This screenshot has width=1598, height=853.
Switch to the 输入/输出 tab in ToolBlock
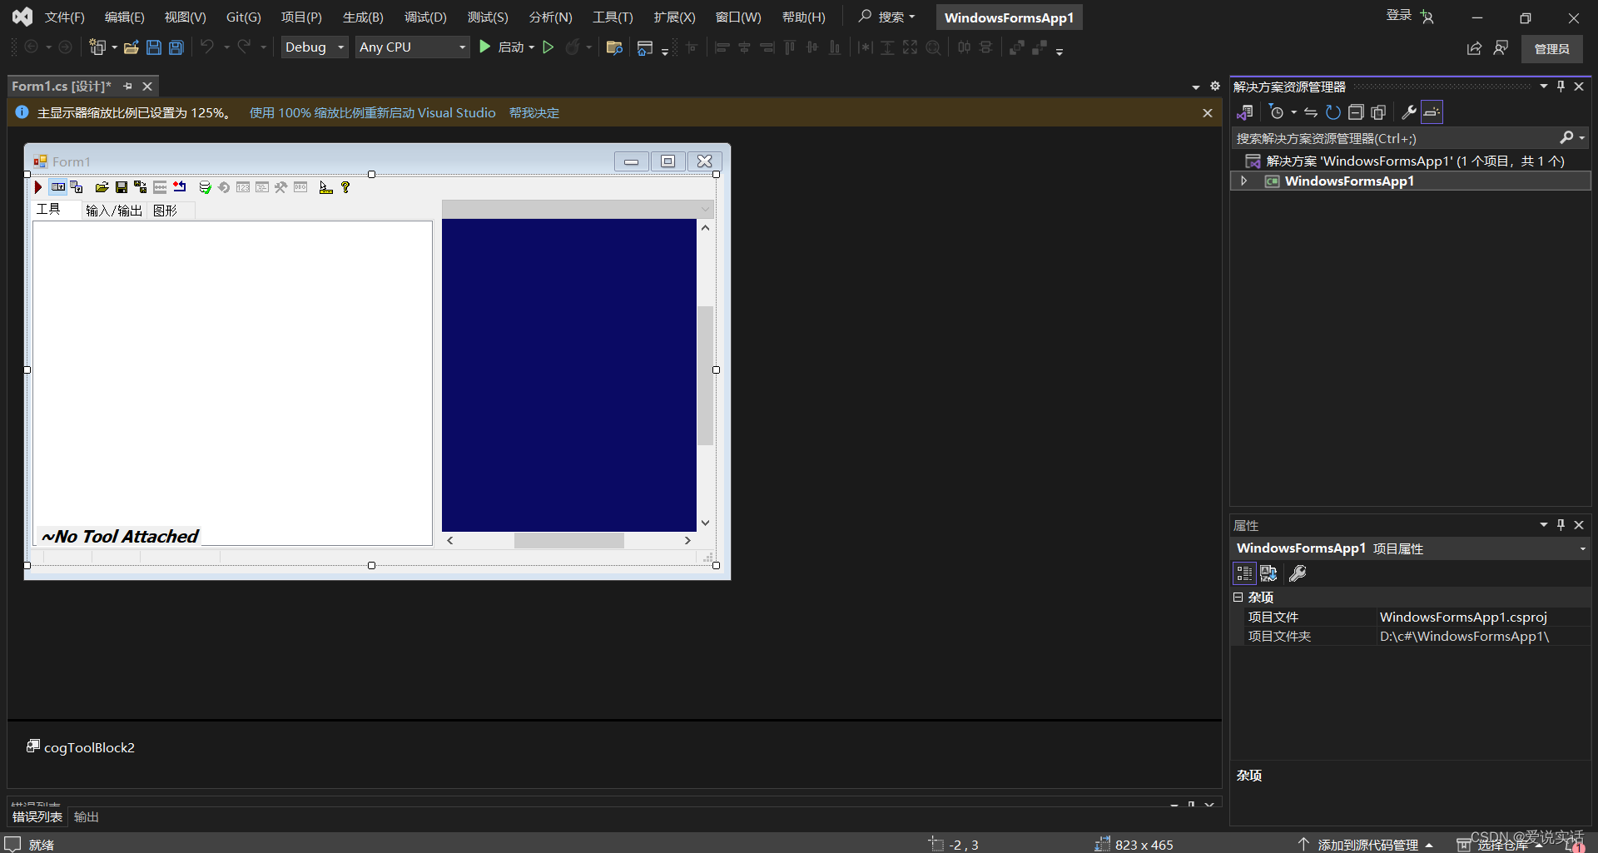[x=113, y=211]
